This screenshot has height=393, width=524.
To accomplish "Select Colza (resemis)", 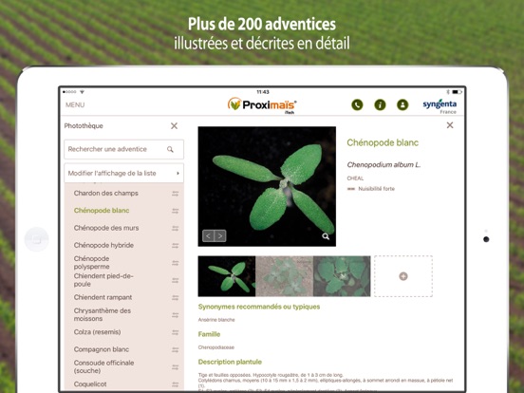I will 97,332.
